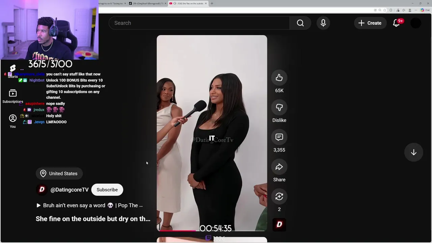This screenshot has height=243, width=432.
Task: Click Nightbot's name in chat
Action: pos(37,80)
